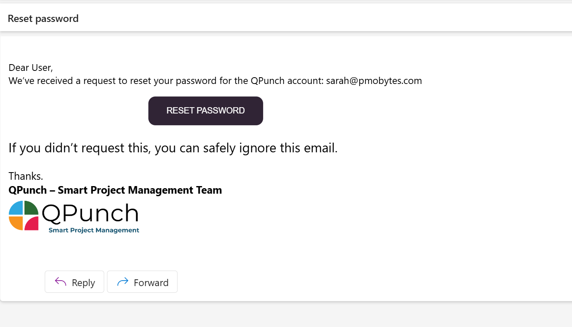Click the blue forward arrow icon

tap(123, 282)
